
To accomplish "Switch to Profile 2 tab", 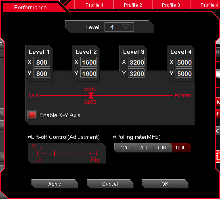I will pos(133,5).
